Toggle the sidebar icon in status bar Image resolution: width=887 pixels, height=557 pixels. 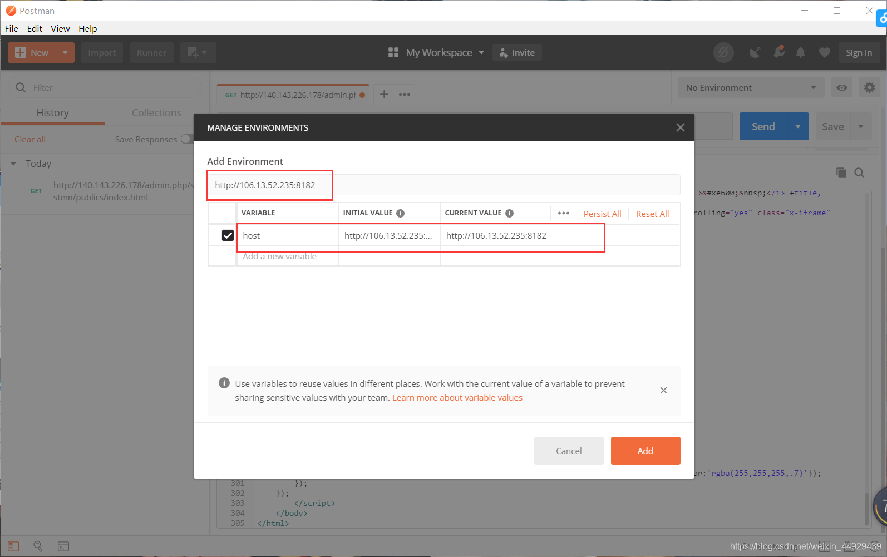[13, 546]
